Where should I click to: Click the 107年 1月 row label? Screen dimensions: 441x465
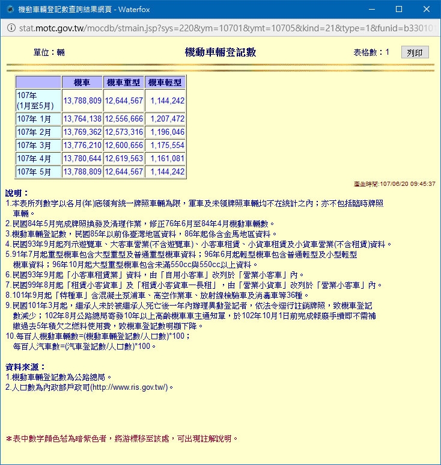[38, 119]
